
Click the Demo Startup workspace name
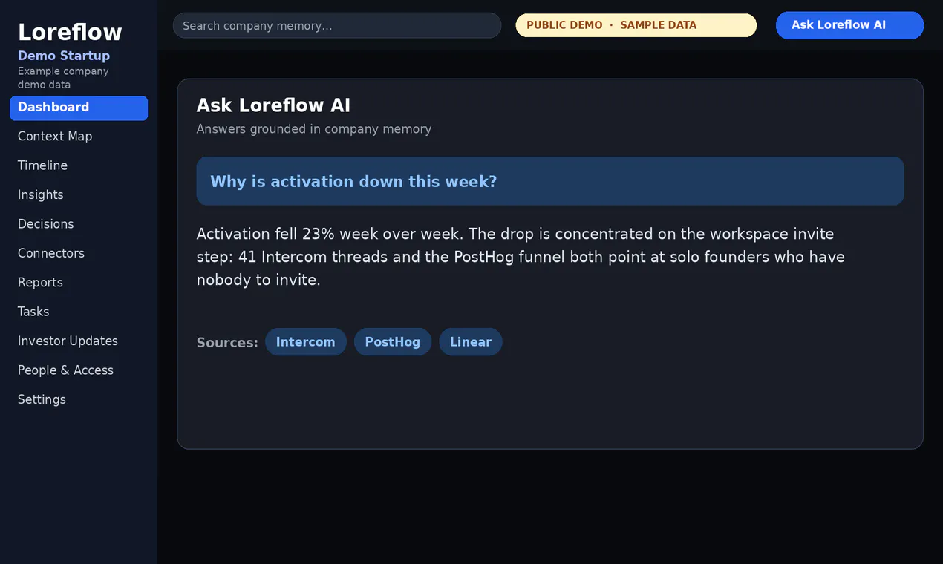click(x=64, y=56)
